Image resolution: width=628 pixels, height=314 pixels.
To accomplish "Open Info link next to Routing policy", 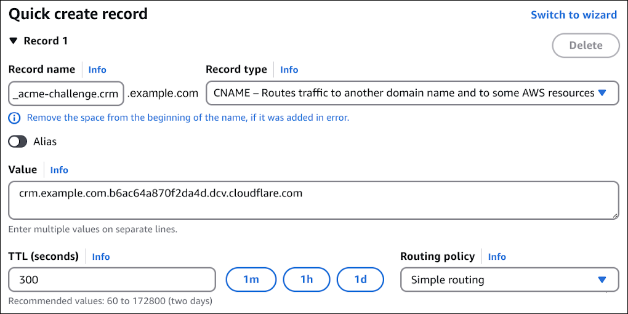I will [497, 257].
